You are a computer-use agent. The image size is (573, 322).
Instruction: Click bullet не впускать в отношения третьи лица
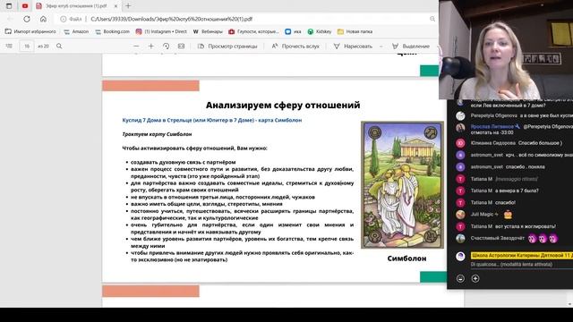point(223,197)
